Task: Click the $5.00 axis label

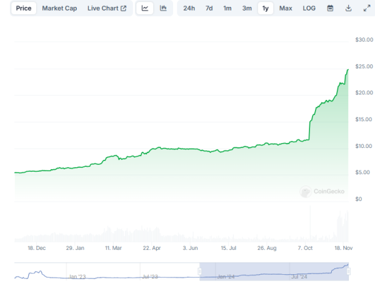Action: [x=362, y=172]
